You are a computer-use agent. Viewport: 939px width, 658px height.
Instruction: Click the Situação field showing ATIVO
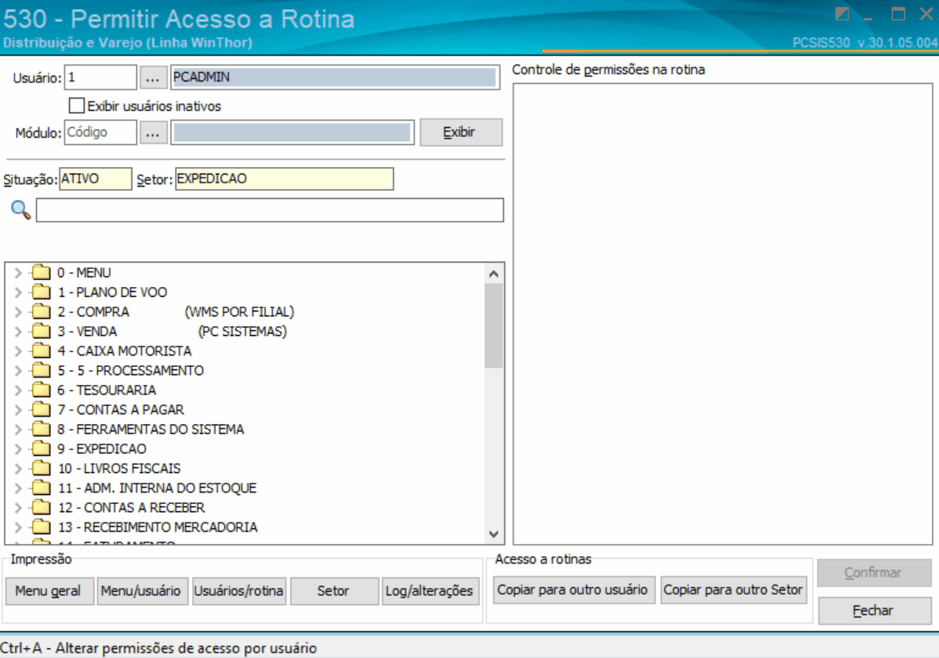[x=95, y=179]
